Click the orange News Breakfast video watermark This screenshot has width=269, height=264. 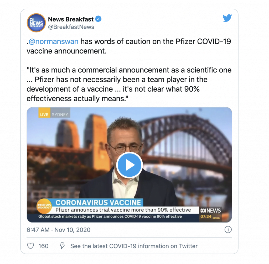tap(44, 206)
